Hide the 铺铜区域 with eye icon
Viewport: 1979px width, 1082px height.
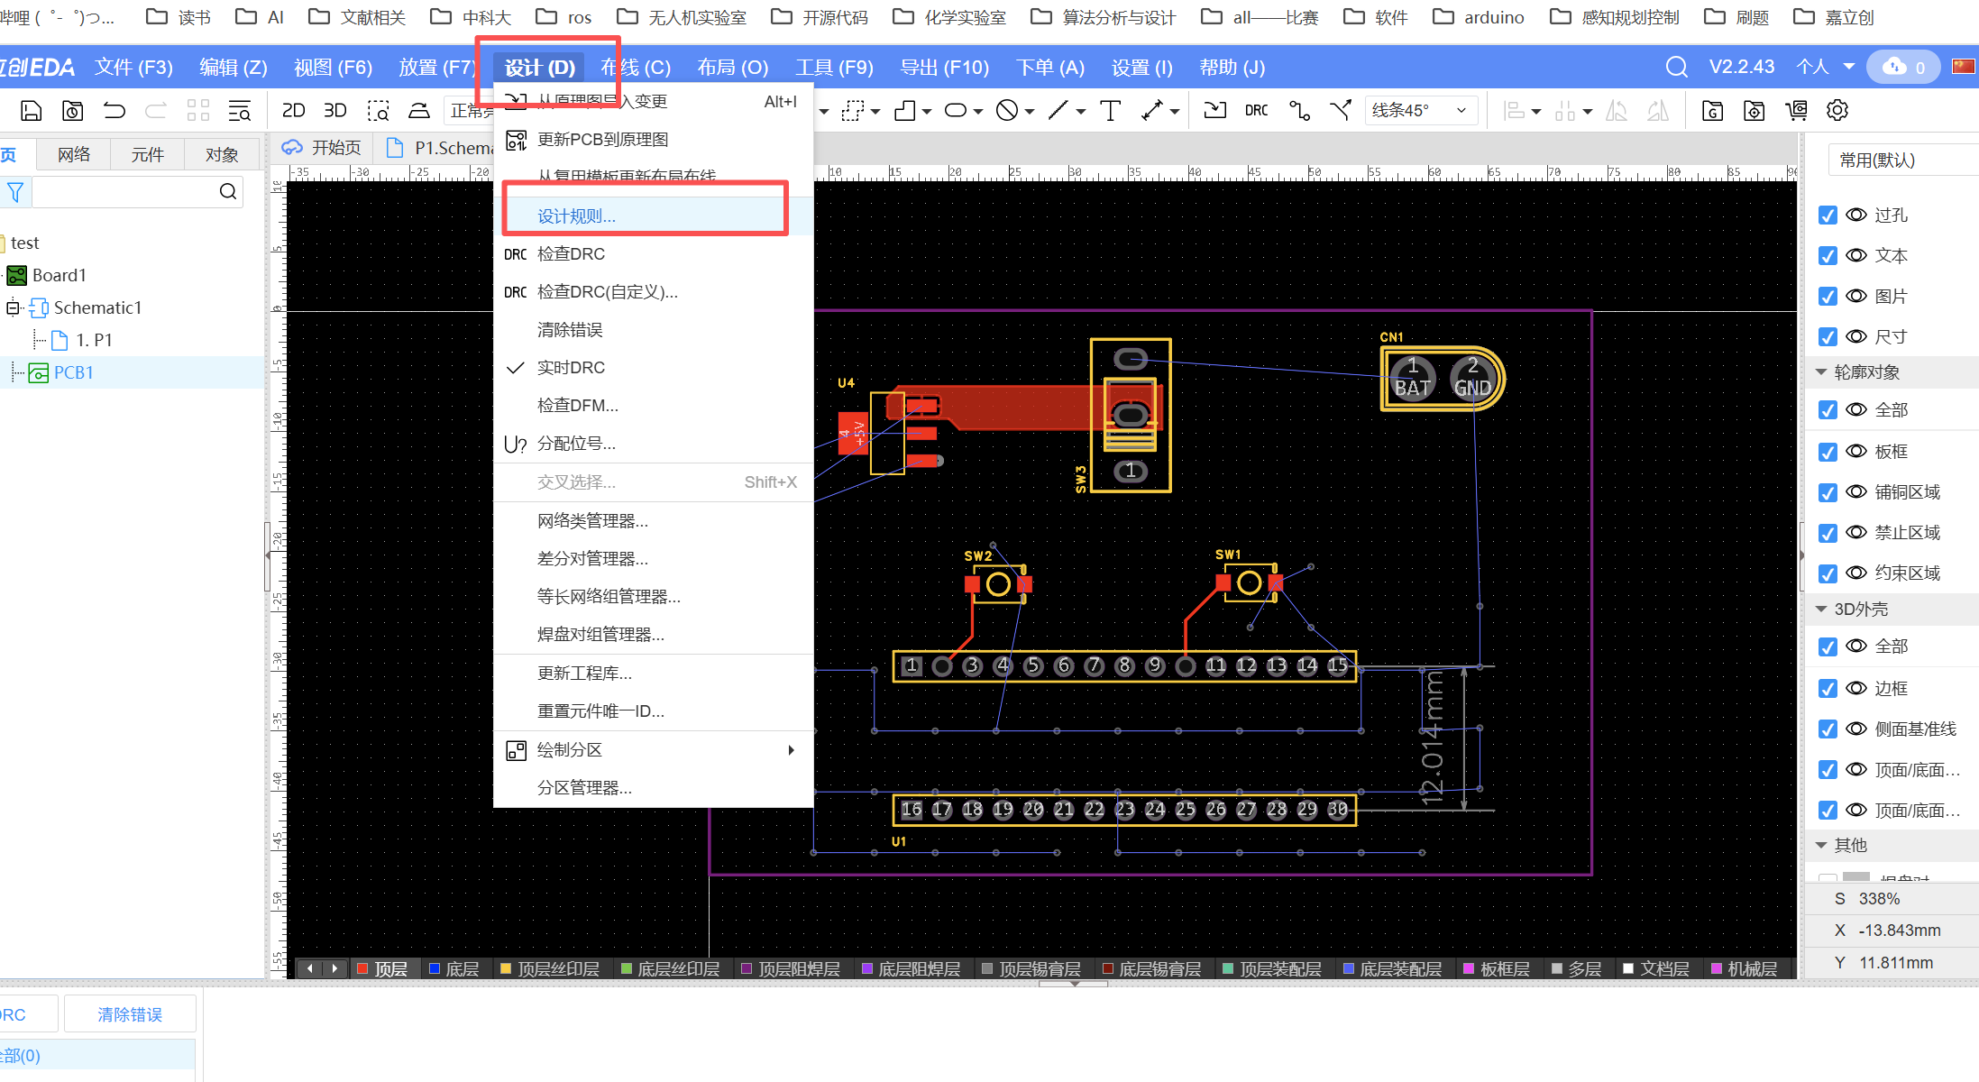(1855, 491)
